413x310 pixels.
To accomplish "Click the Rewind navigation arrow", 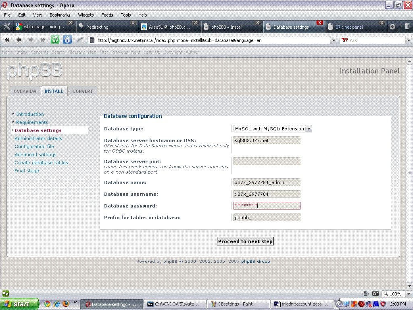I will click(7, 40).
